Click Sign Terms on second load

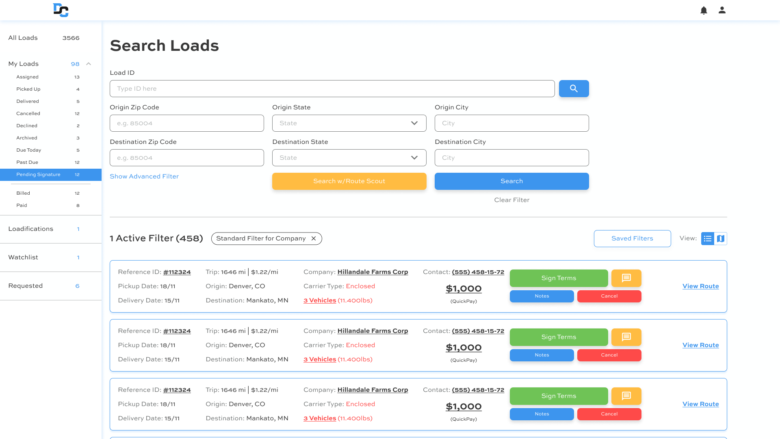[x=559, y=337]
